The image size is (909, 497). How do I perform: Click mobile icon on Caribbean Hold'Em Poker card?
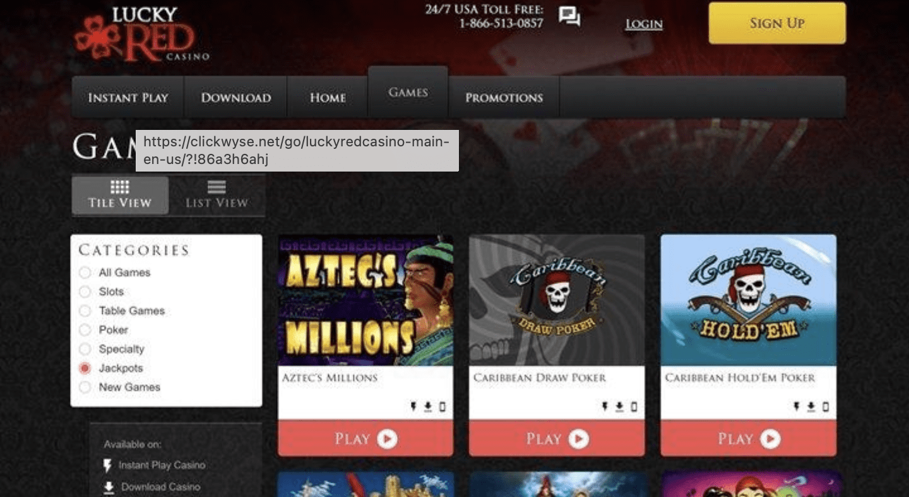pos(826,407)
